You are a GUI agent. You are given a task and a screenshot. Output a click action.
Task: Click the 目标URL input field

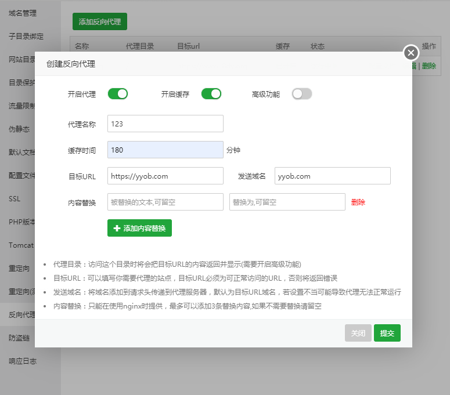165,176
